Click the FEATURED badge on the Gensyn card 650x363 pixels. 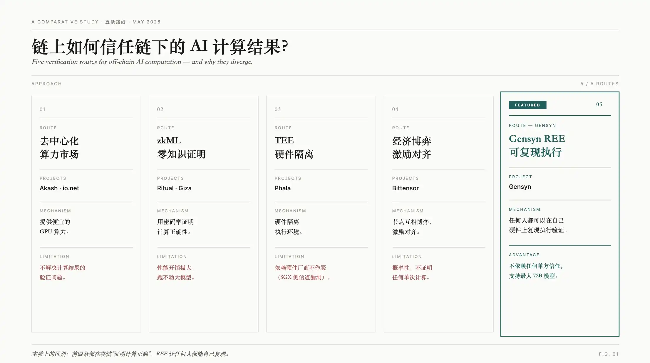pyautogui.click(x=527, y=105)
